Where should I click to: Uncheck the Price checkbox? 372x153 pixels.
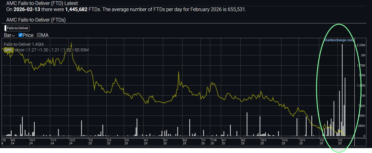21,35
